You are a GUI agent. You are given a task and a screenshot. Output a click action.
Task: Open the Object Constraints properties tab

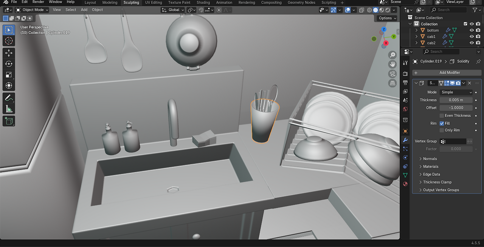[x=405, y=166]
